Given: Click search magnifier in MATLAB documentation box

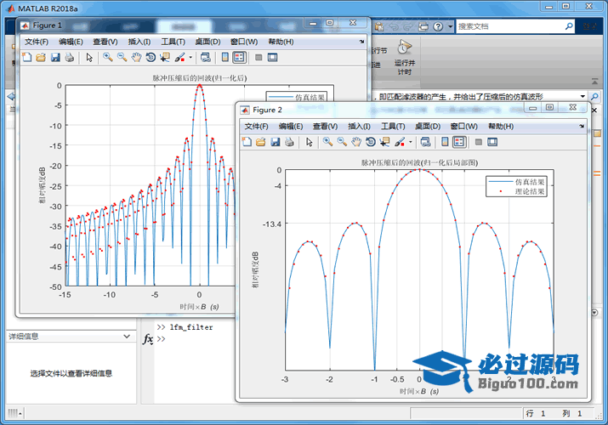Looking at the screenshot, I should click(569, 26).
